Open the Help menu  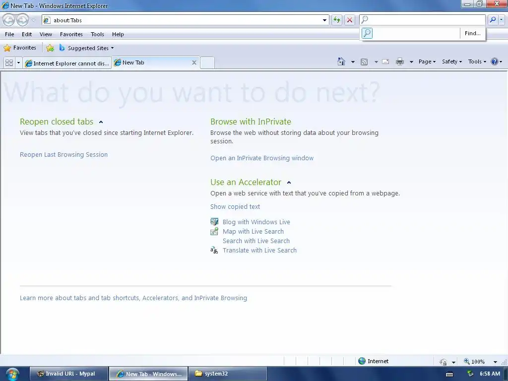118,34
